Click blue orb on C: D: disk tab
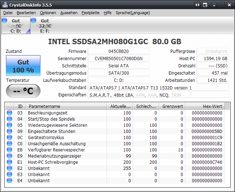Viewport: 235px width, 192px height. [4, 20]
